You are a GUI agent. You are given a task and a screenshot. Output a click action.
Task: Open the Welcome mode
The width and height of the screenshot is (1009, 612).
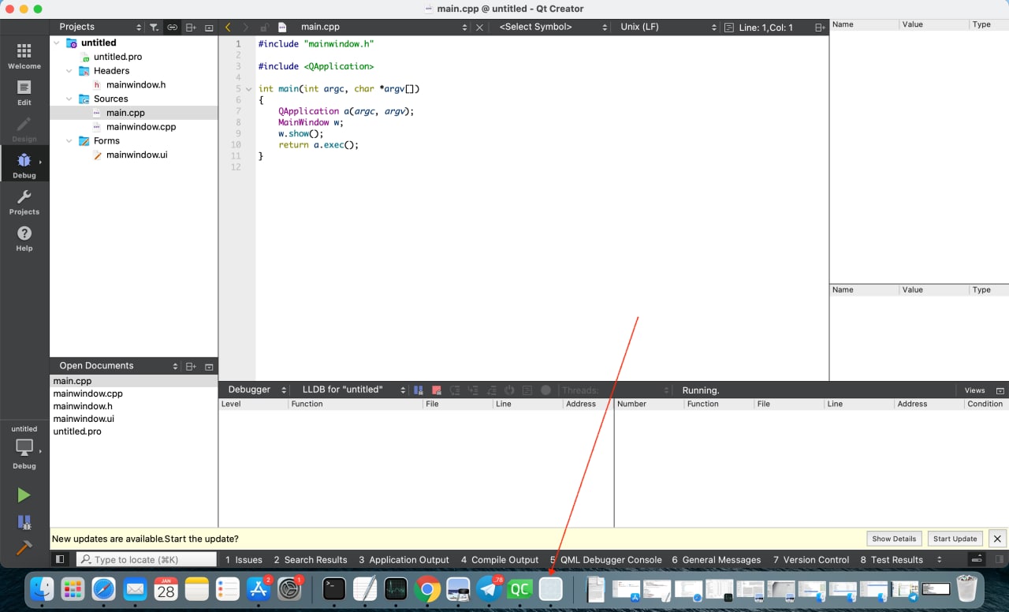click(24, 56)
